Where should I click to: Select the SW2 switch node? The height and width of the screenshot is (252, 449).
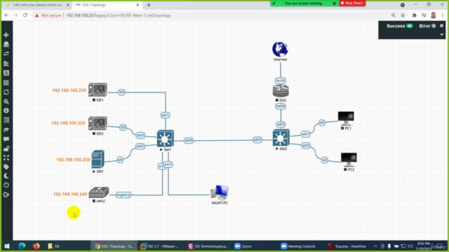point(281,138)
